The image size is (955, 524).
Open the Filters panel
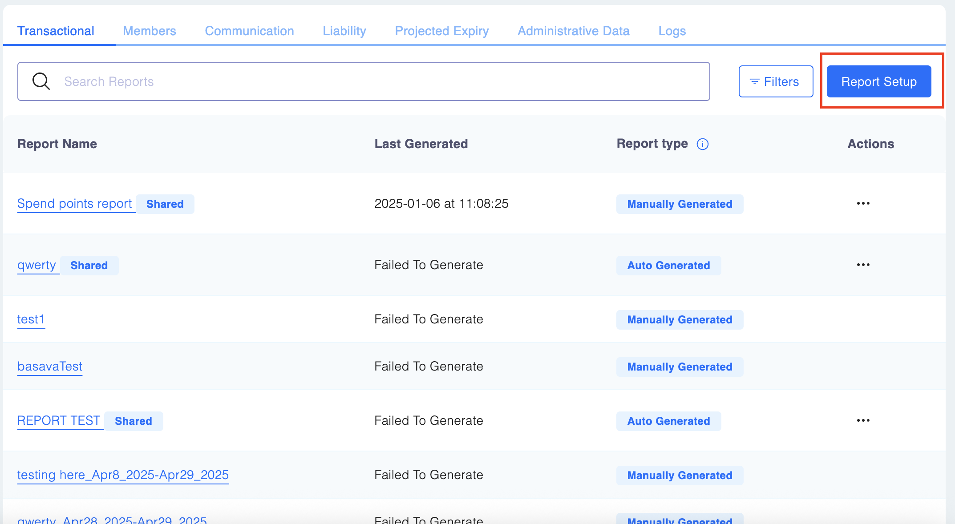tap(776, 81)
